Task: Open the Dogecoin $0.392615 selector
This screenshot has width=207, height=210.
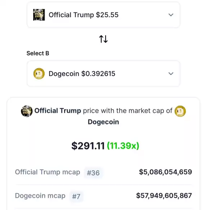Action: pos(103,73)
